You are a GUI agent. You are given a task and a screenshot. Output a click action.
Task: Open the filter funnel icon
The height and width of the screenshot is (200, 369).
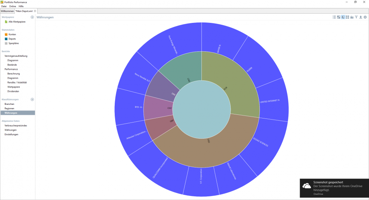(x=356, y=17)
